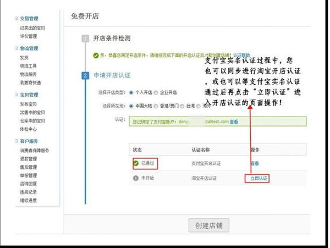Viewport: 330px width, 248px height.
Task: Click 支付宝实名认证 table cell
Action: 206,163
